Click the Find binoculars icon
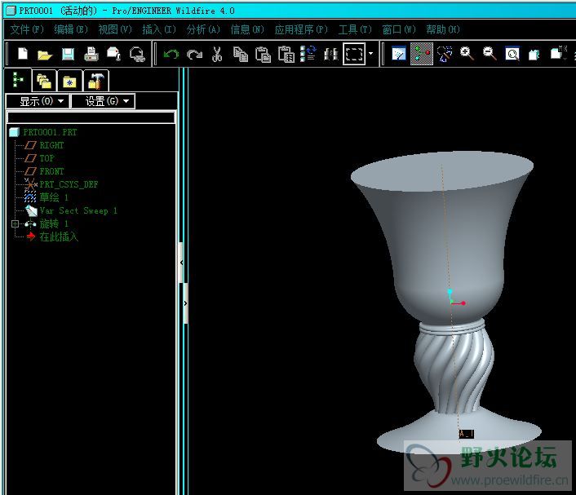 pyautogui.click(x=330, y=55)
